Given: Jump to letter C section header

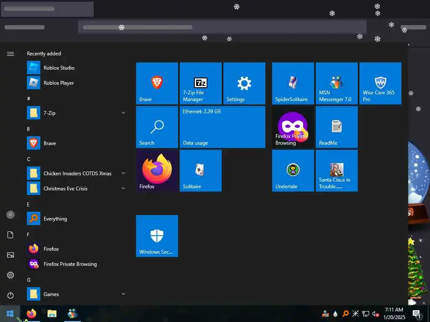Looking at the screenshot, I should point(29,159).
